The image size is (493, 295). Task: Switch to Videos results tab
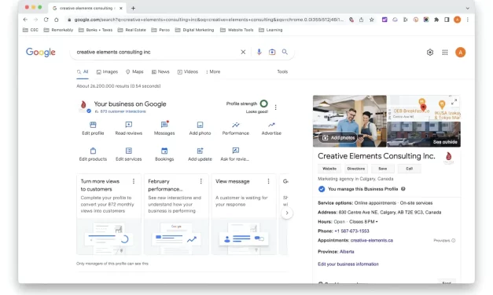[x=188, y=72]
